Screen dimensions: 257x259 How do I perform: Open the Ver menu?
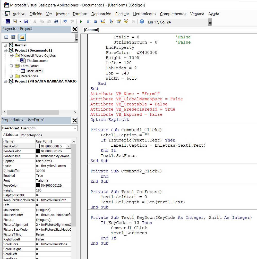click(x=49, y=14)
